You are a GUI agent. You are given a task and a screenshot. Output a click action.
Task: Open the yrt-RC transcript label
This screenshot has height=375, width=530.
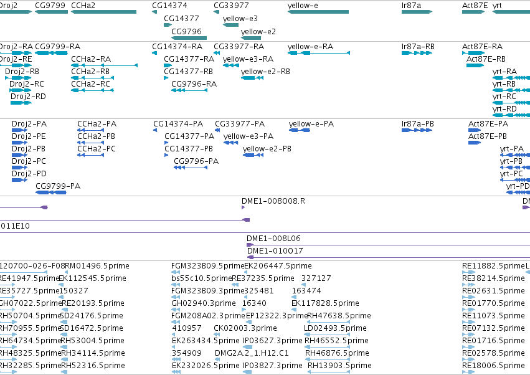pyautogui.click(x=504, y=97)
